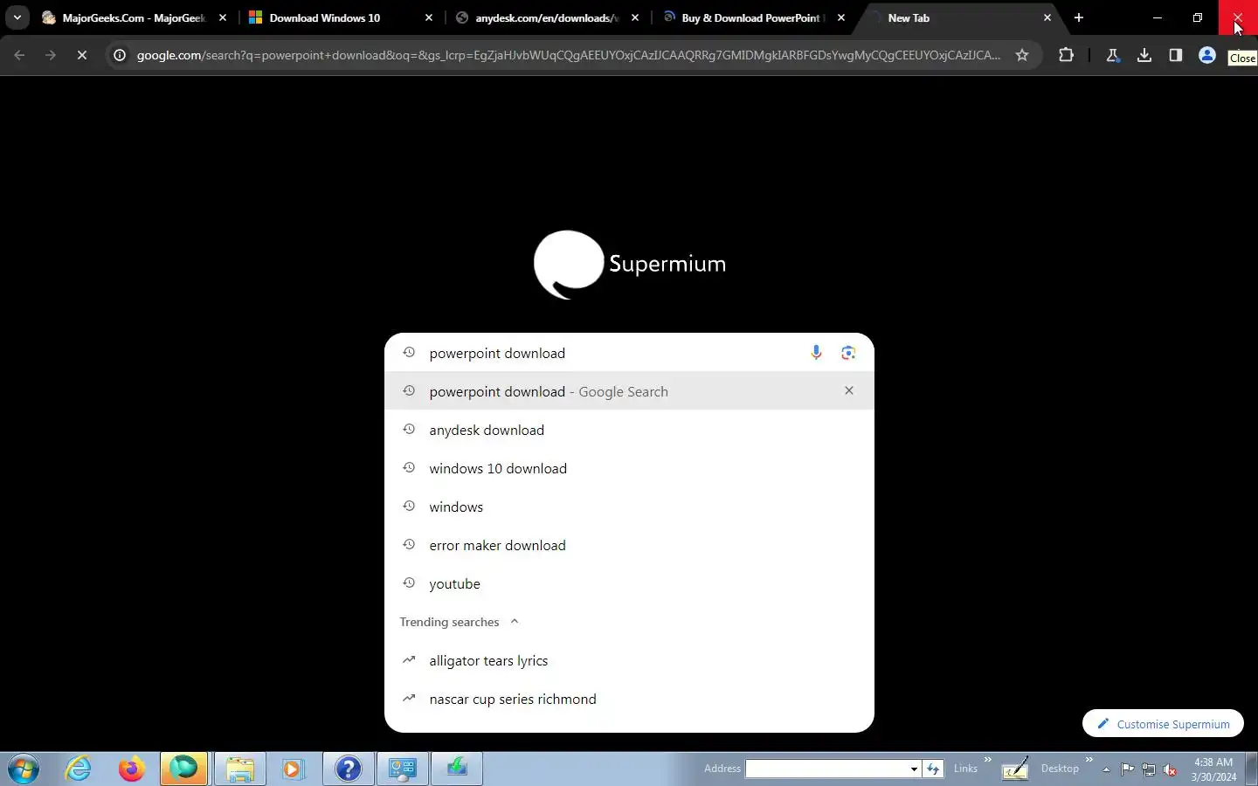
Task: Bookmark this page with the star icon
Action: point(1022,55)
